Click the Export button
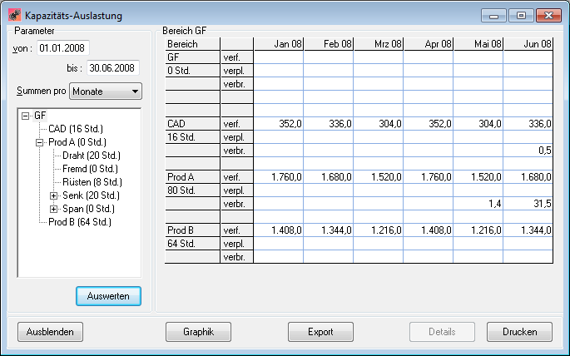This screenshot has height=356, width=570. 320,332
